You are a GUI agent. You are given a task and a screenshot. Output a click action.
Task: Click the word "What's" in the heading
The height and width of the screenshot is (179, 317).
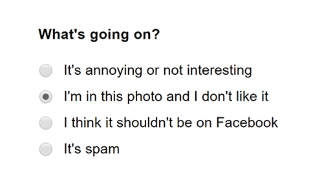(x=62, y=34)
